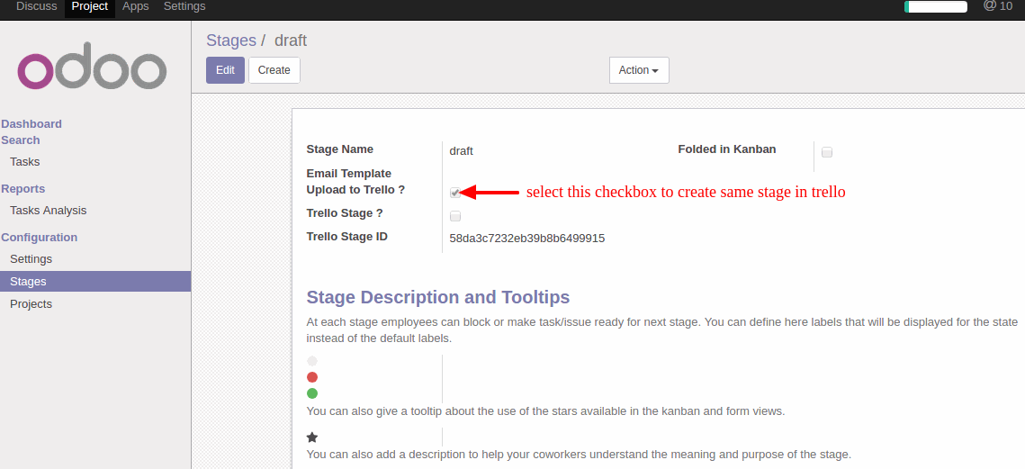Click the Stage Name label
Image resolution: width=1025 pixels, height=469 pixels.
pyautogui.click(x=340, y=149)
